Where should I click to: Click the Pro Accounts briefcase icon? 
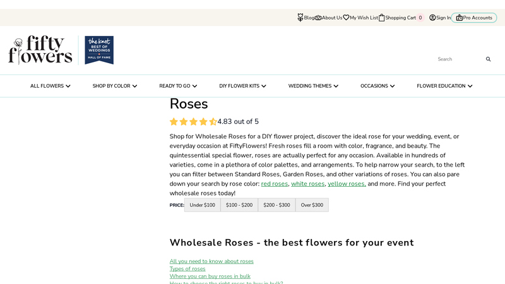[460, 18]
